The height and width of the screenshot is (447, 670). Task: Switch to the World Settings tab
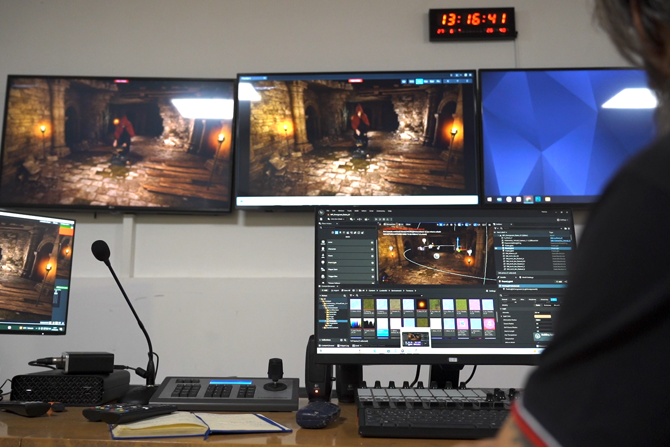526,277
